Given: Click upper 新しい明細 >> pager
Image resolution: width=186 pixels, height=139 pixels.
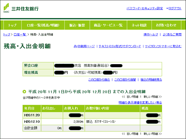Looking at the screenshot, I should (153, 97).
